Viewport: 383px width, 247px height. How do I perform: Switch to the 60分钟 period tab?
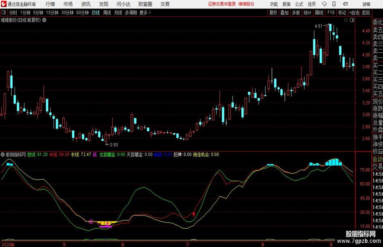[82, 13]
